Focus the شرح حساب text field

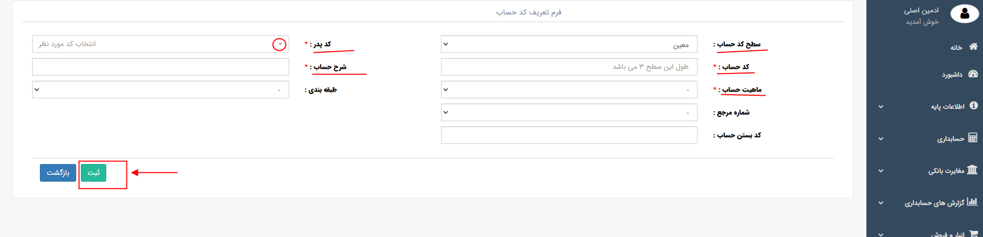point(160,67)
